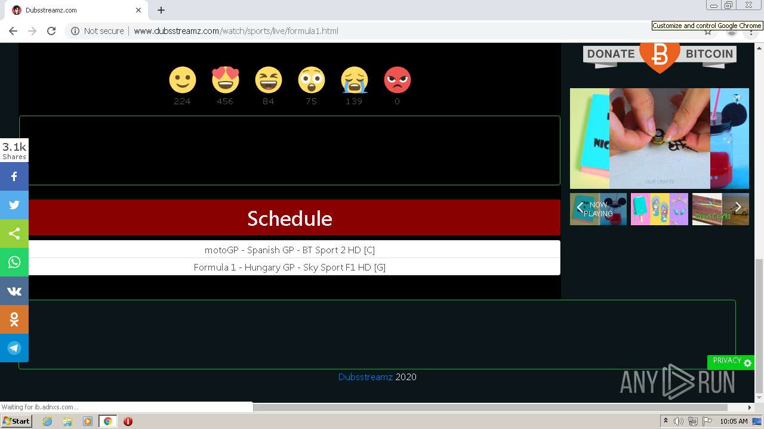Open Dubsstreamz footer link

coord(365,377)
